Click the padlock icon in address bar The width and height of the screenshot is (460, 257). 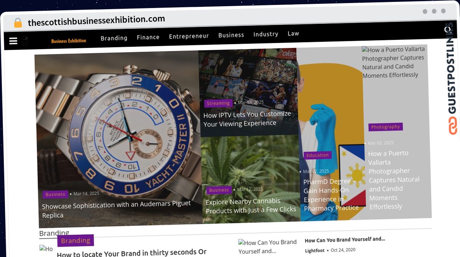coord(18,23)
